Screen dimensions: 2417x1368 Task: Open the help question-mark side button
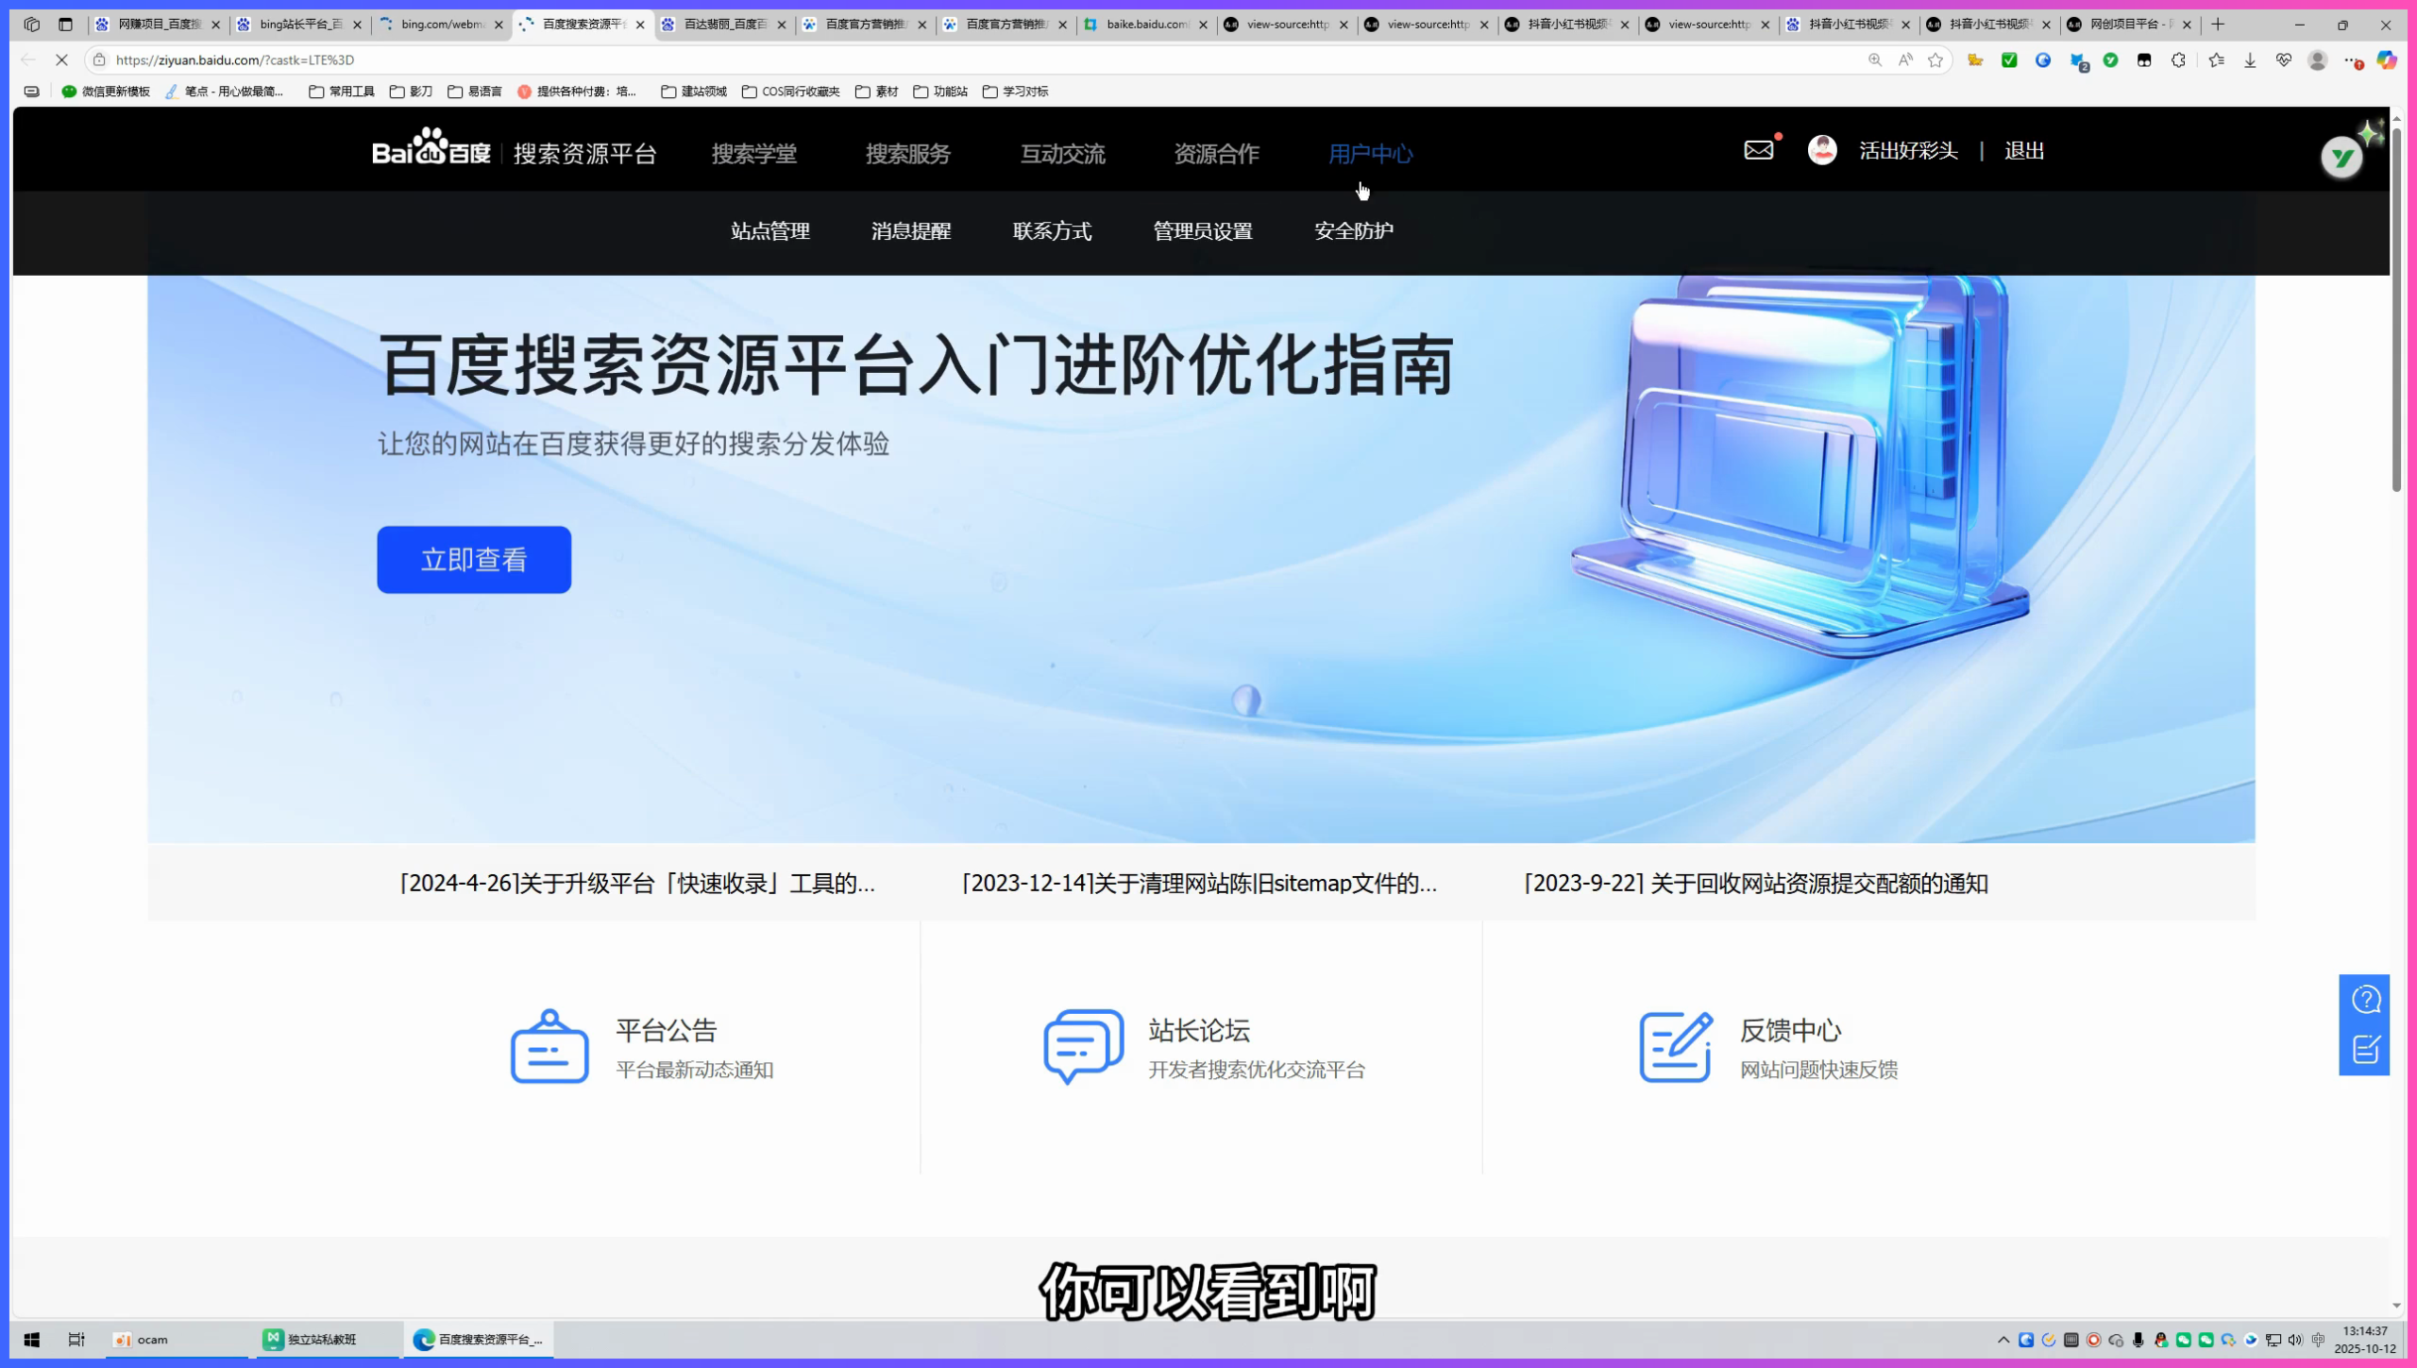(x=2365, y=999)
